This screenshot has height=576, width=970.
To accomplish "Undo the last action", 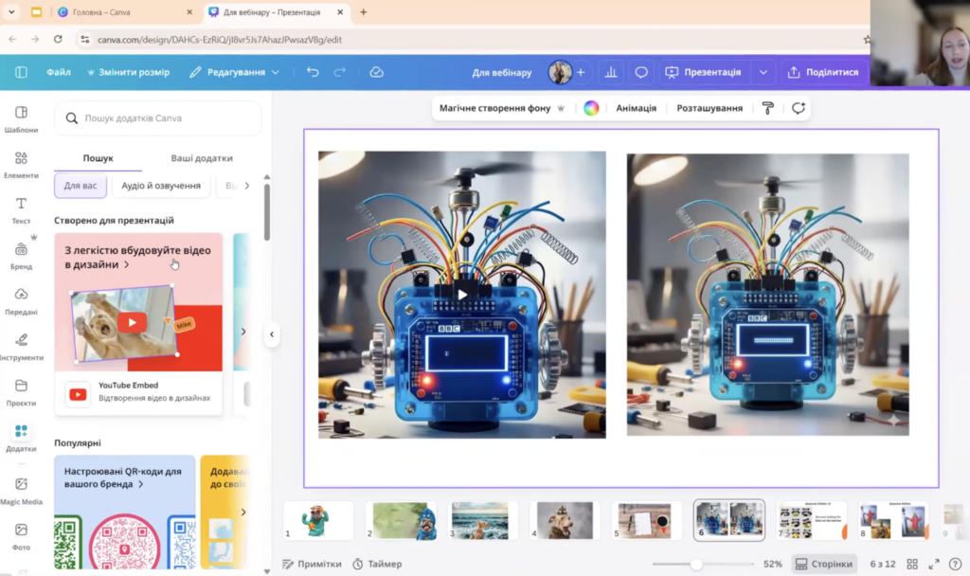I will [x=313, y=72].
